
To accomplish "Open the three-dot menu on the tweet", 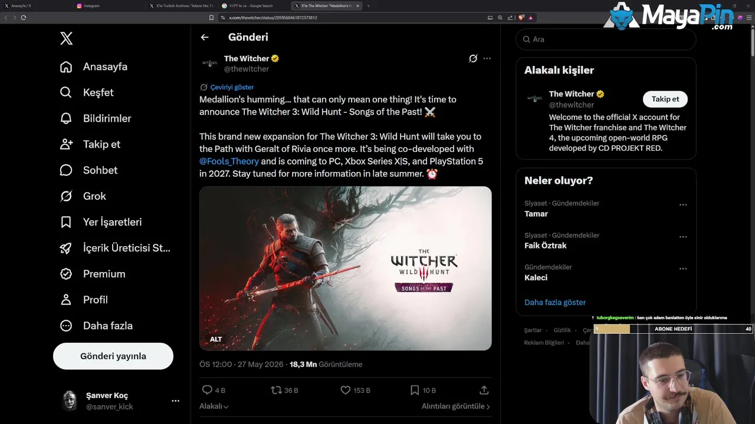I will [487, 58].
